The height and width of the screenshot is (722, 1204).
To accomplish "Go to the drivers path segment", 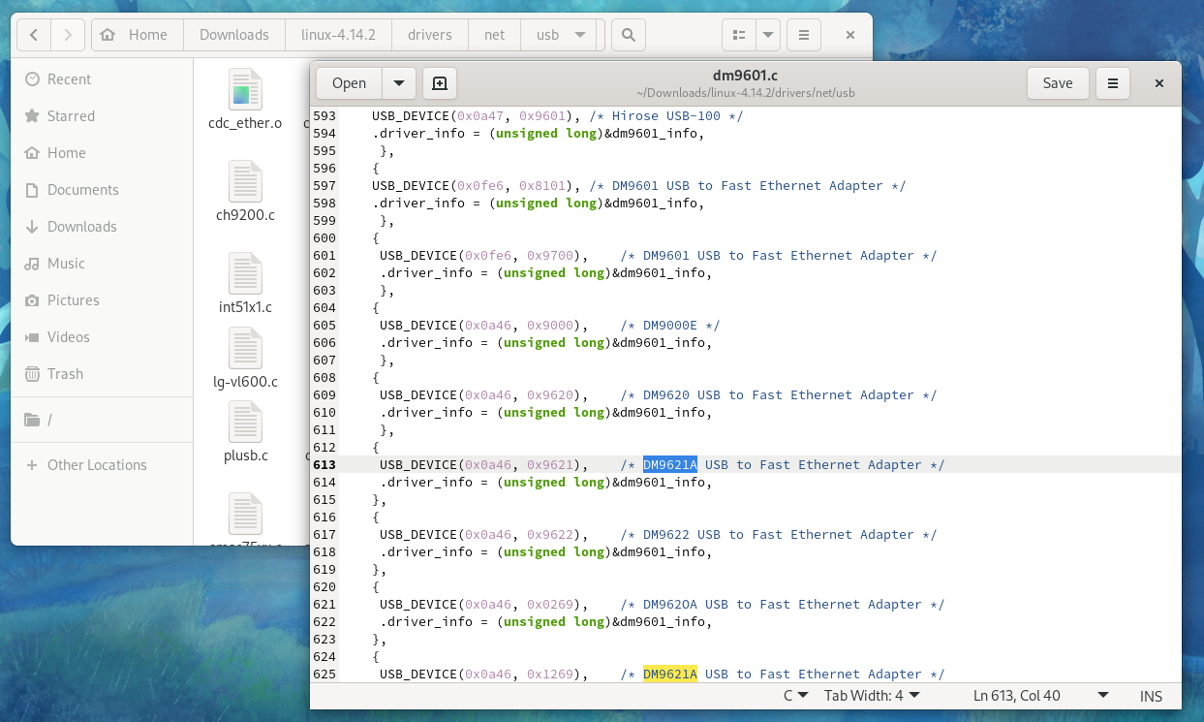I will click(x=430, y=35).
